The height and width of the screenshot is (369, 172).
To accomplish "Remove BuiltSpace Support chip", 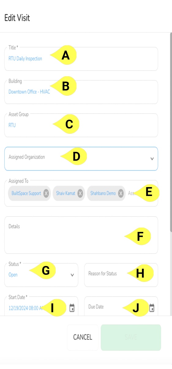I will tap(46, 194).
